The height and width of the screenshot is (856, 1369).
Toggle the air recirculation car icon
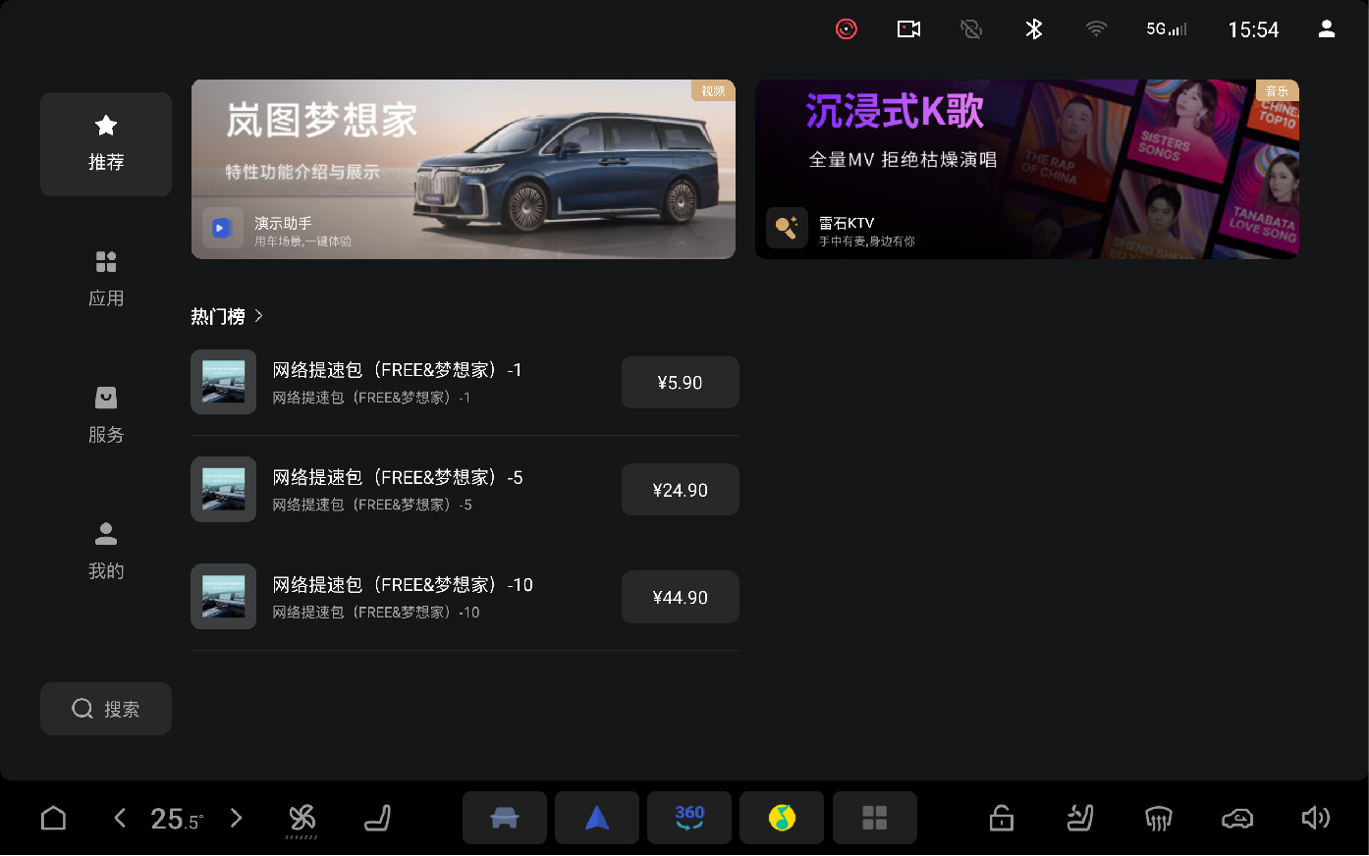(x=1237, y=818)
